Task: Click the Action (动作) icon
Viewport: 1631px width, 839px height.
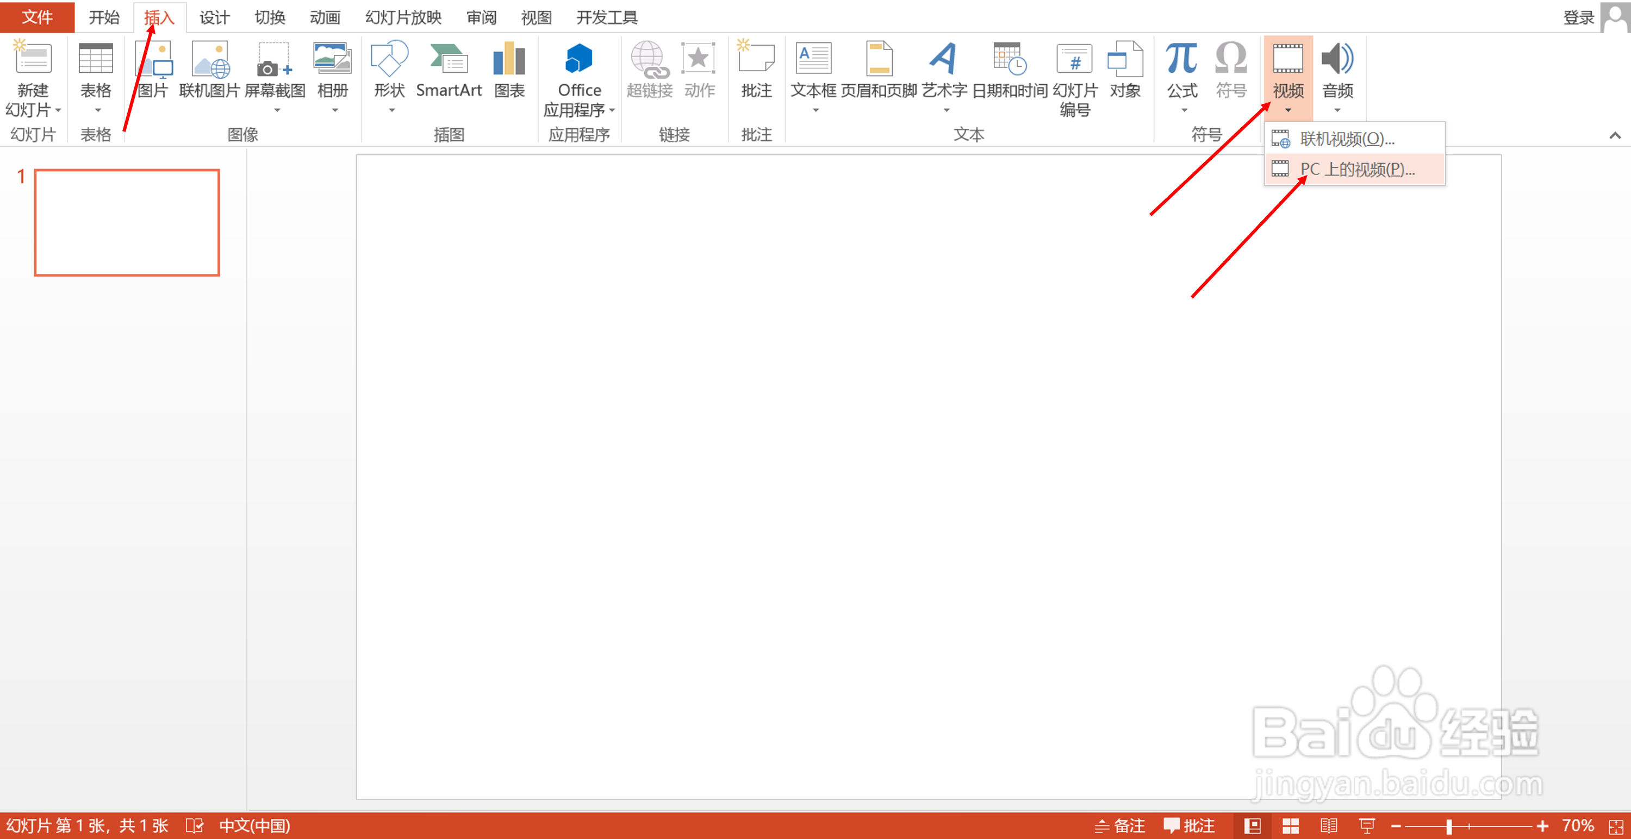Action: (699, 58)
